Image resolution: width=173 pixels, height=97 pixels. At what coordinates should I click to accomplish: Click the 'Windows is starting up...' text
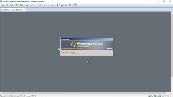click(x=69, y=53)
